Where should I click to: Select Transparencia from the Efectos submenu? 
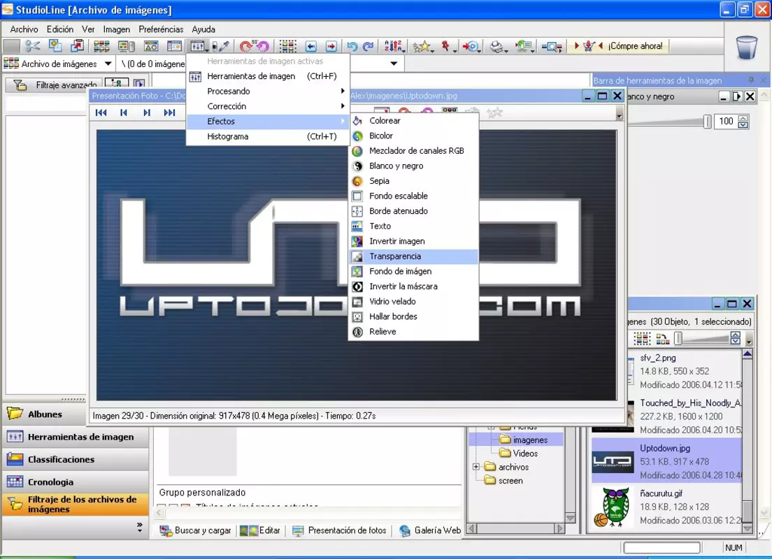pyautogui.click(x=413, y=256)
